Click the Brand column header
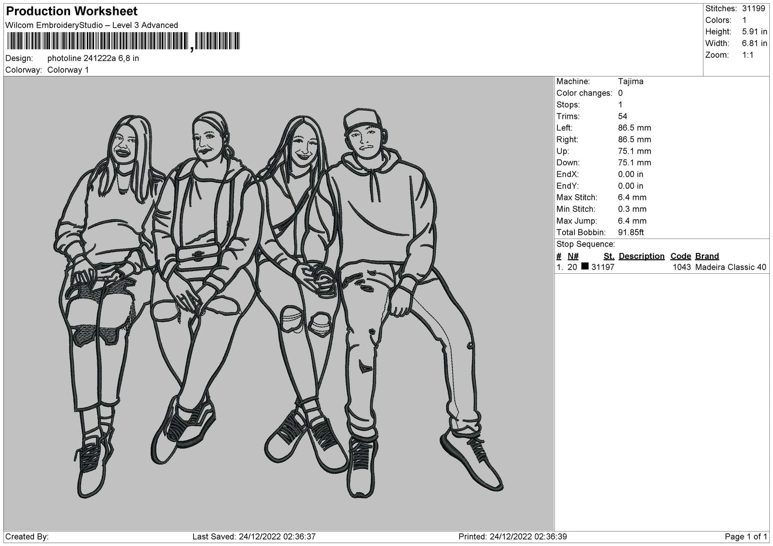This screenshot has height=546, width=773. (707, 256)
